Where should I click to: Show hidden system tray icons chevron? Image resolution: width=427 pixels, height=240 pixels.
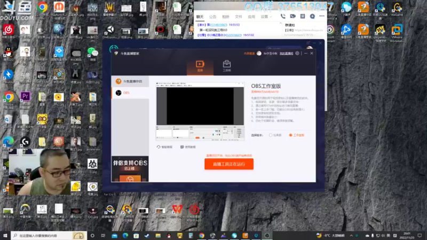[351, 236]
